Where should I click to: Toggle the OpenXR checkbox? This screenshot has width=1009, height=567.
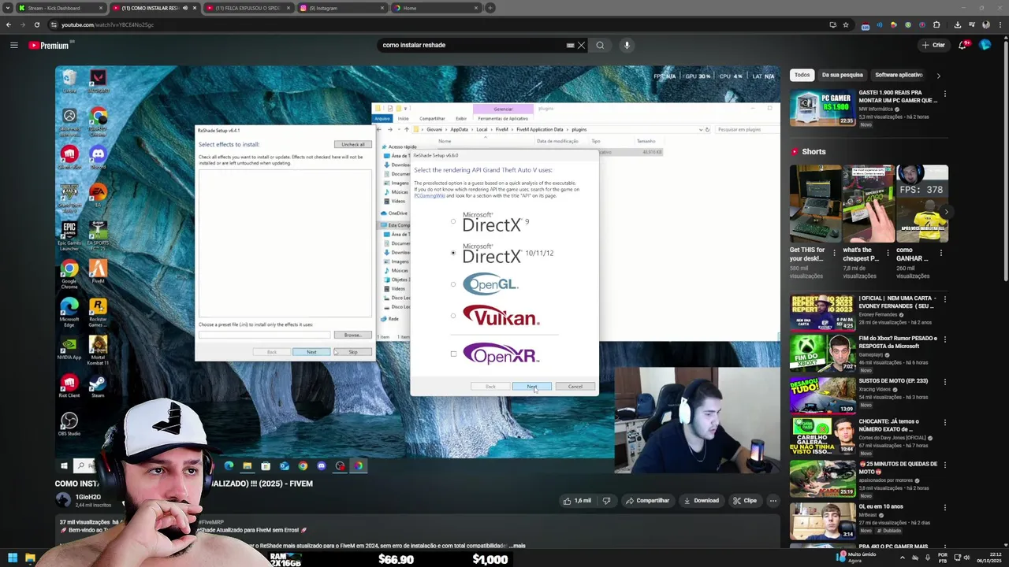pos(453,354)
